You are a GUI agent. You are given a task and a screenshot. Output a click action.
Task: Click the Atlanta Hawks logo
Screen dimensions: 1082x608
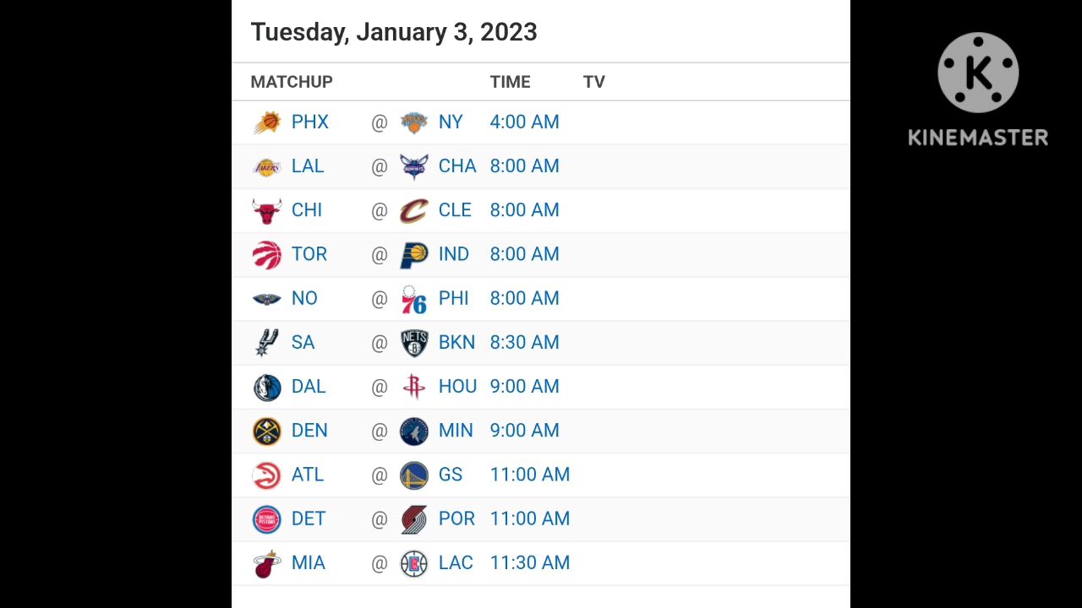pos(267,475)
